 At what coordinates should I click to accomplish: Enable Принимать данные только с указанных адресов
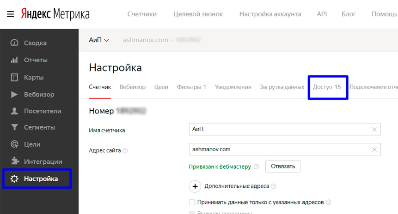pyautogui.click(x=192, y=202)
